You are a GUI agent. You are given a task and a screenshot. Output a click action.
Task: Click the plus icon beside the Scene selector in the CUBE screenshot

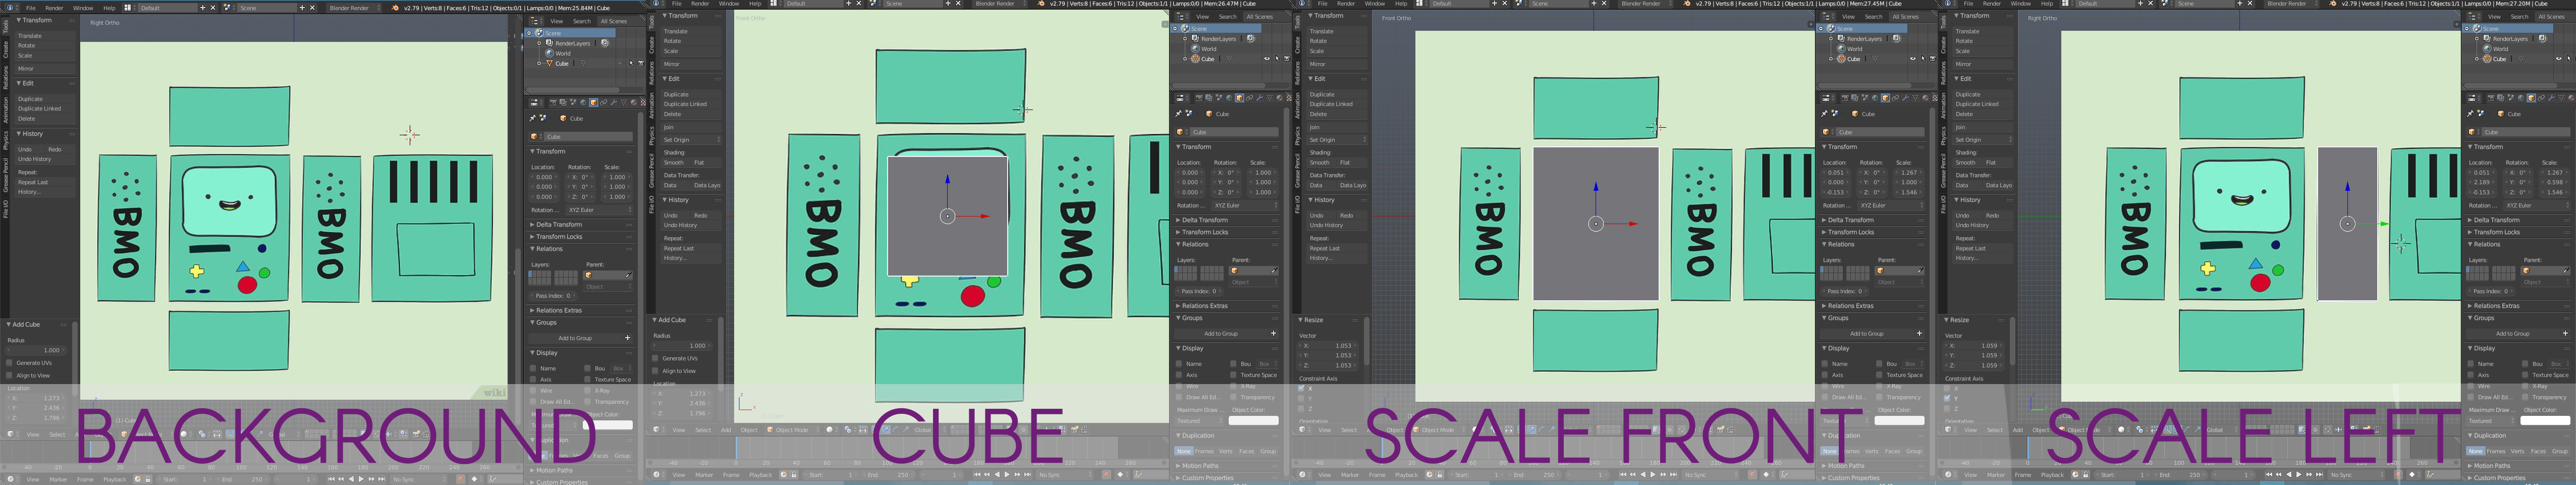pos(947,4)
